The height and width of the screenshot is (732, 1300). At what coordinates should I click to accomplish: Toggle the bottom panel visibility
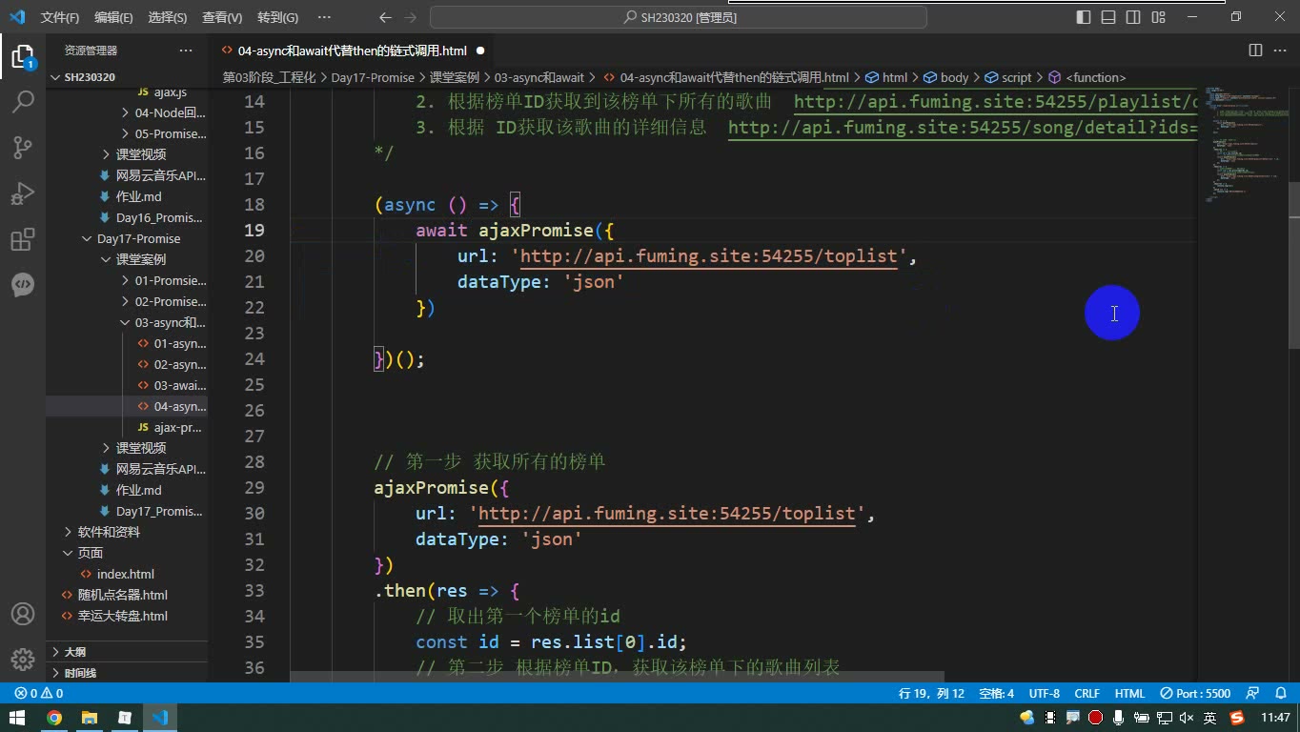pos(1108,17)
